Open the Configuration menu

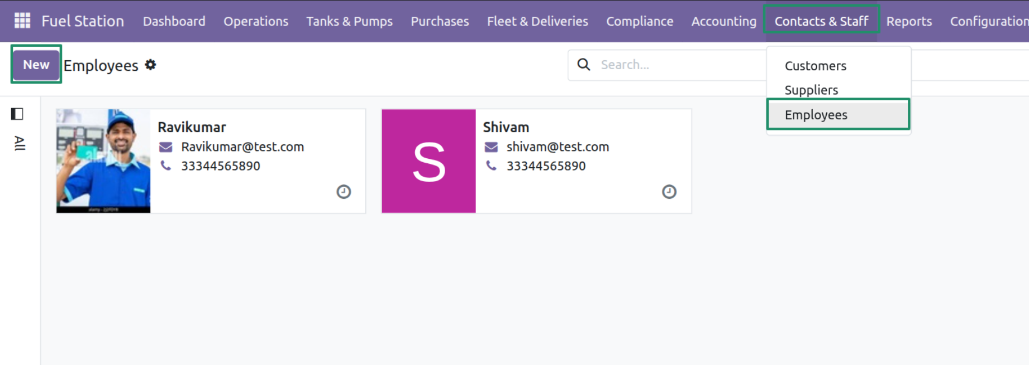click(x=989, y=21)
